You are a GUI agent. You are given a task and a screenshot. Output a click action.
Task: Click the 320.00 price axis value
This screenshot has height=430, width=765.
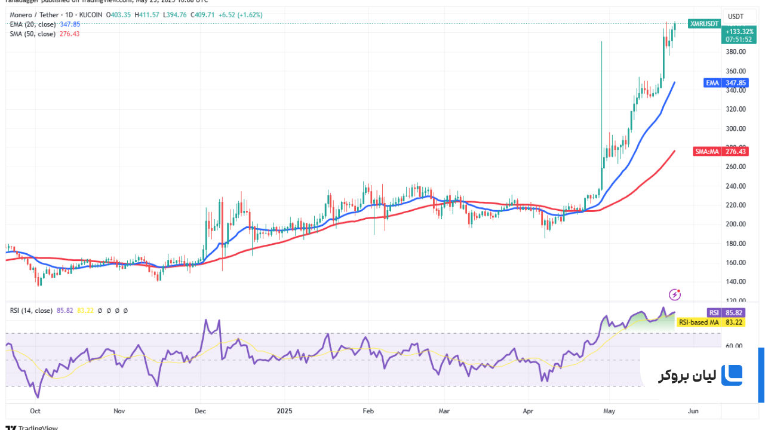736,109
